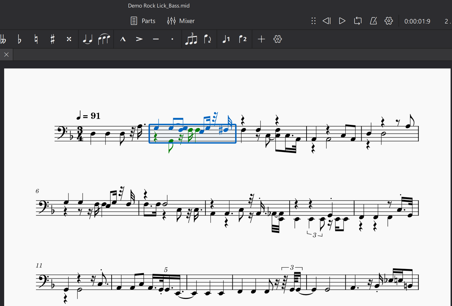The width and height of the screenshot is (452, 306).
Task: Toggle the metronome
Action: [373, 21]
